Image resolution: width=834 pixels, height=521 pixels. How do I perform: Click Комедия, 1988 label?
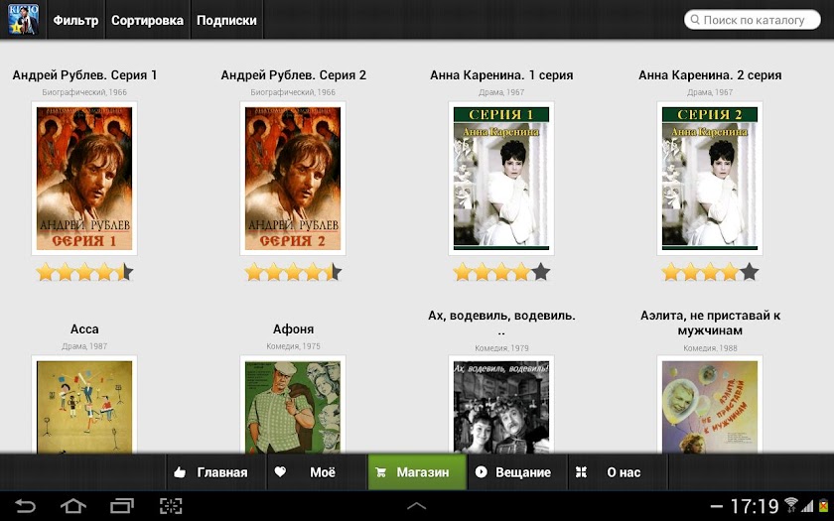coord(710,348)
